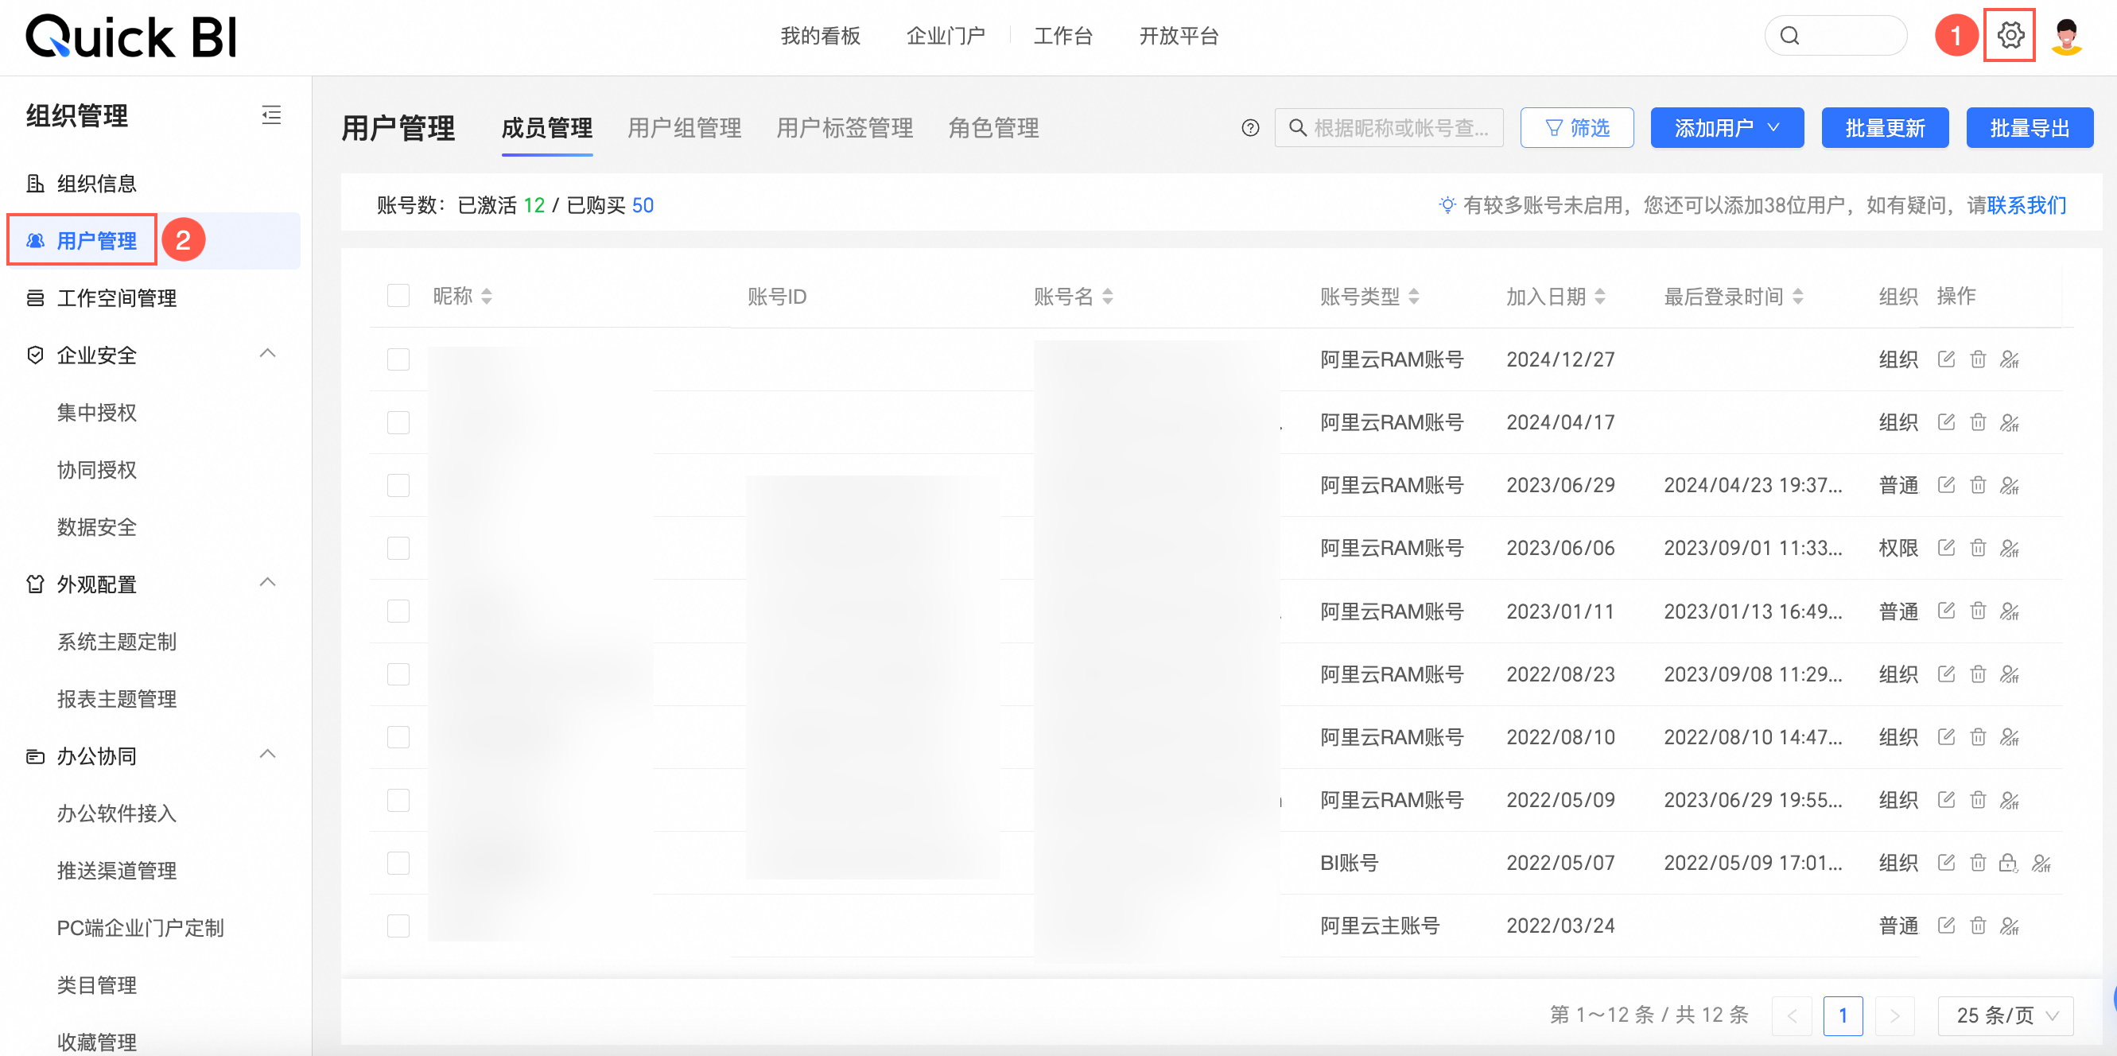Check the select-all header checkbox
Viewport: 2117px width, 1056px height.
(398, 296)
